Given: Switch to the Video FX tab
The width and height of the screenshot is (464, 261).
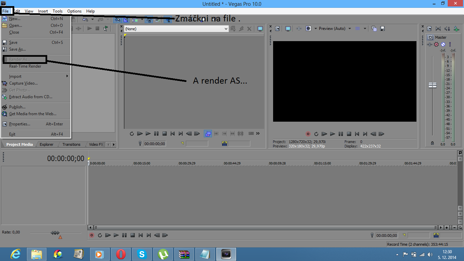Looking at the screenshot, I should pos(96,144).
